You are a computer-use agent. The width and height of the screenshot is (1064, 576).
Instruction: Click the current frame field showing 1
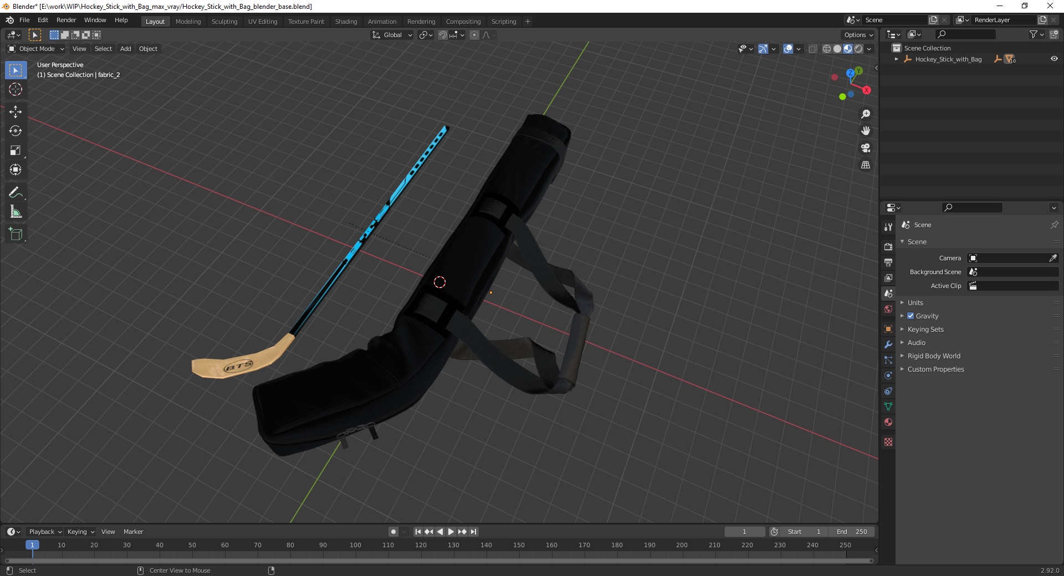pyautogui.click(x=744, y=532)
